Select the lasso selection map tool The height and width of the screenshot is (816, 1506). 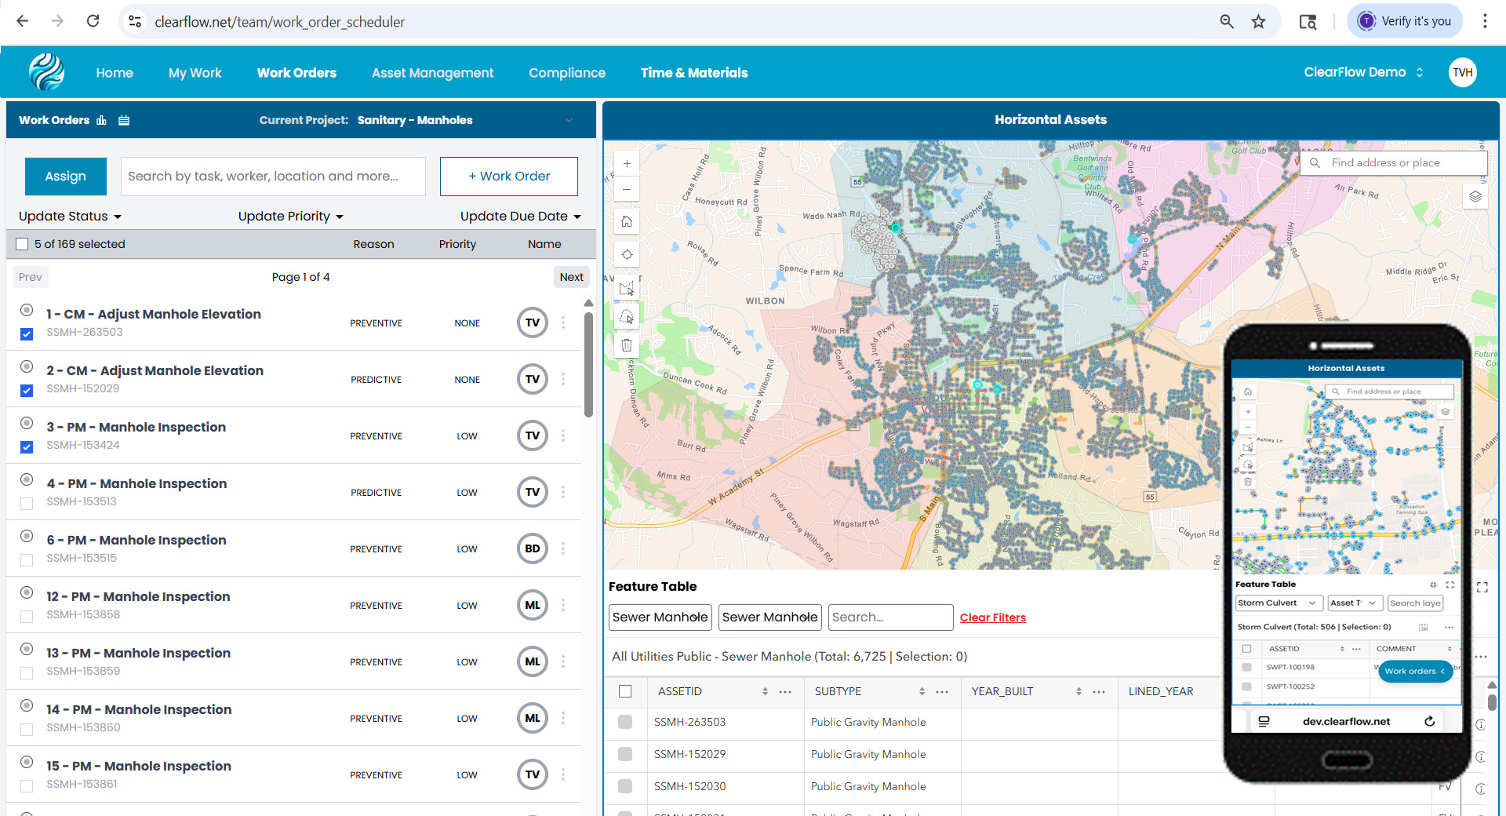click(627, 316)
